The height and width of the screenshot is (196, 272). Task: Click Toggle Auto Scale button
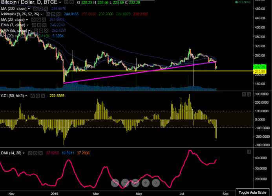click(252, 192)
